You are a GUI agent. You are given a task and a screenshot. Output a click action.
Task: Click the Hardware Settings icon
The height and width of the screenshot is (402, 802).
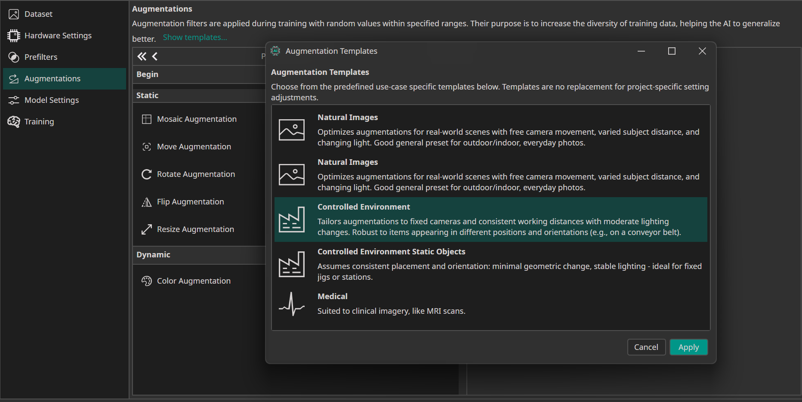coord(13,35)
